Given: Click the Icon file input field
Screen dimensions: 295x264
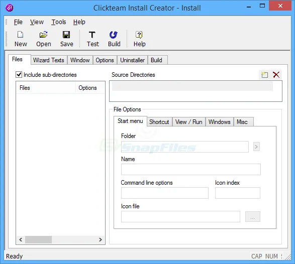Looking at the screenshot, I should point(180,216).
